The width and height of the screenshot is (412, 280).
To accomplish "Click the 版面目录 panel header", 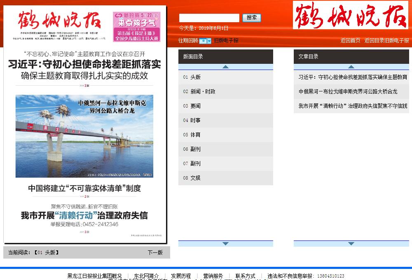I will click(x=226, y=56).
